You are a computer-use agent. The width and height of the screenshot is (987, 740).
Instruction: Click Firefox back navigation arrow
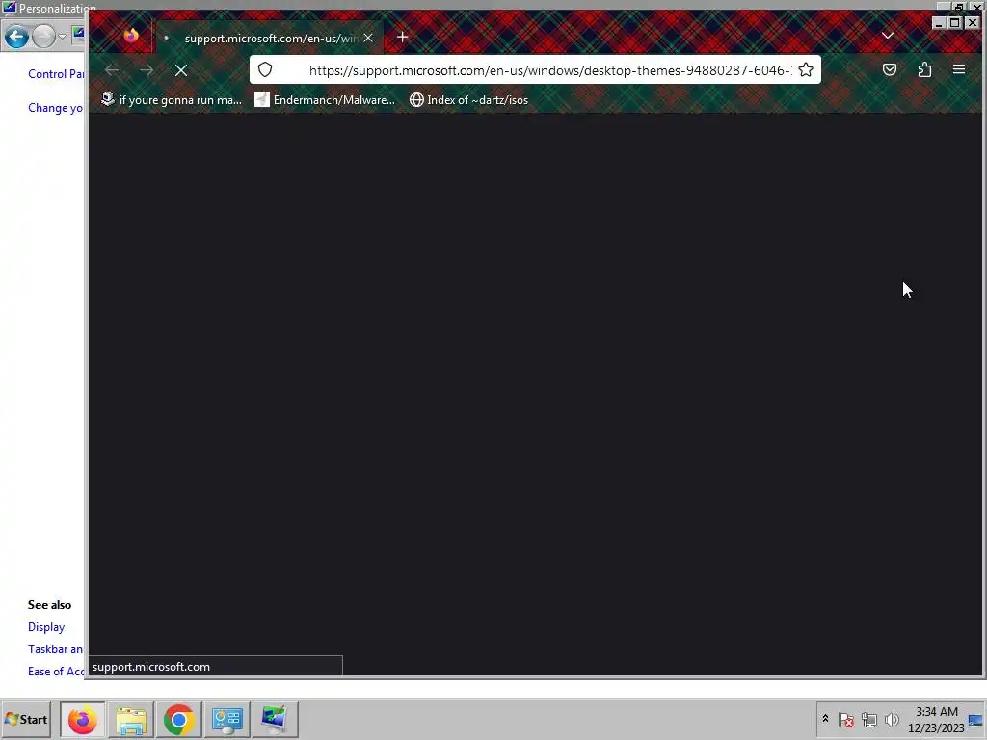click(113, 70)
